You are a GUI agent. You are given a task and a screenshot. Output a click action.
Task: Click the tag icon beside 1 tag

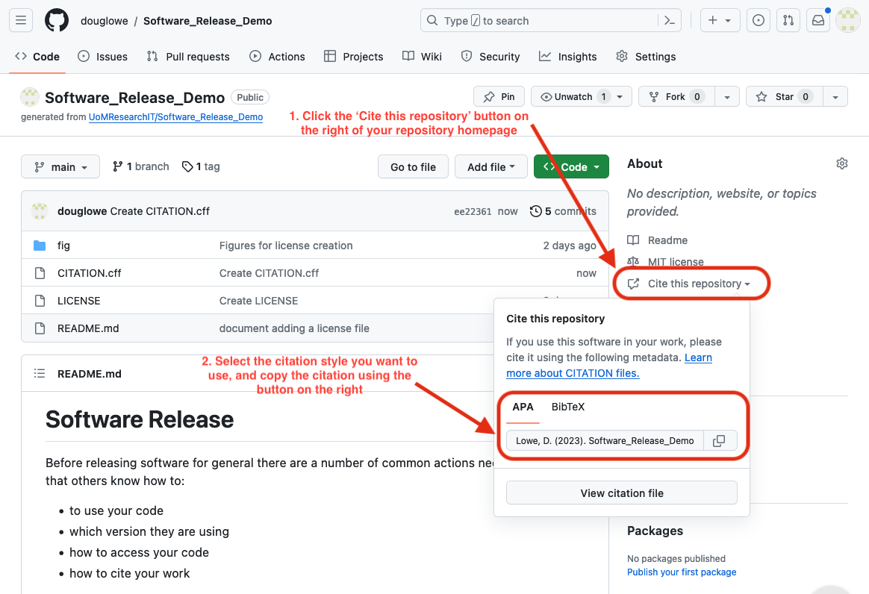(187, 167)
